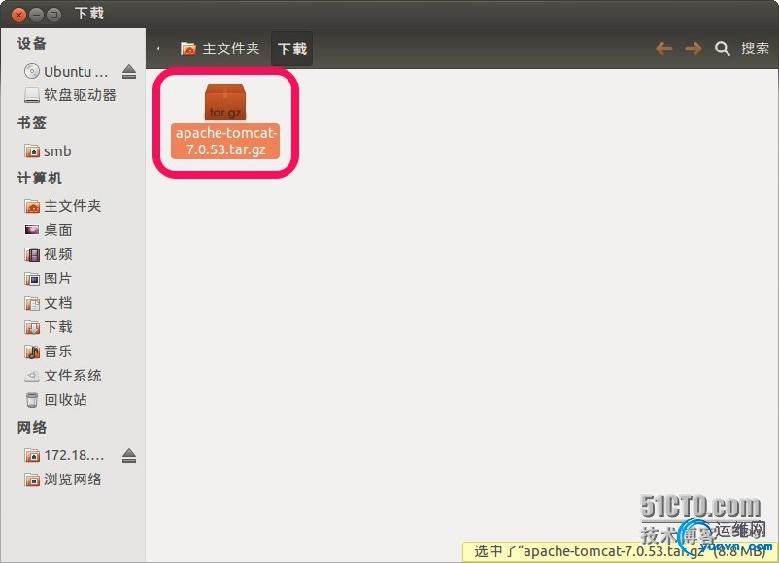Click the 书签 bookmarks section header

pos(32,122)
